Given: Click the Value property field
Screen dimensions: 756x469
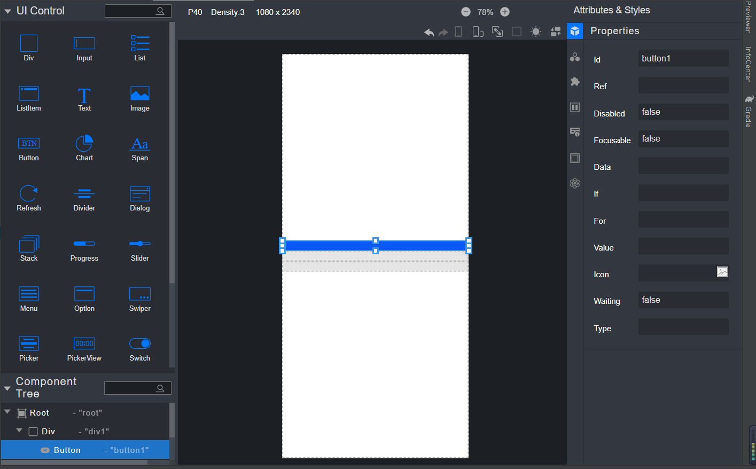Looking at the screenshot, I should tap(683, 246).
